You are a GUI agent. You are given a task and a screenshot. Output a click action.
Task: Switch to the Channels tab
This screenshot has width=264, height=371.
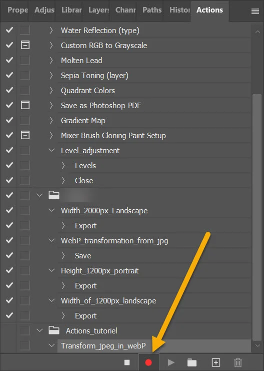tap(125, 10)
